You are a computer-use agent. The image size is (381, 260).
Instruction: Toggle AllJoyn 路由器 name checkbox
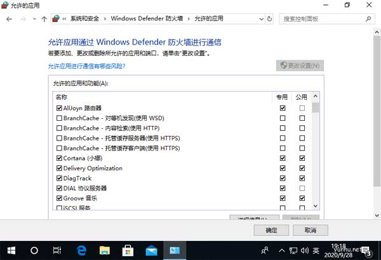(59, 108)
